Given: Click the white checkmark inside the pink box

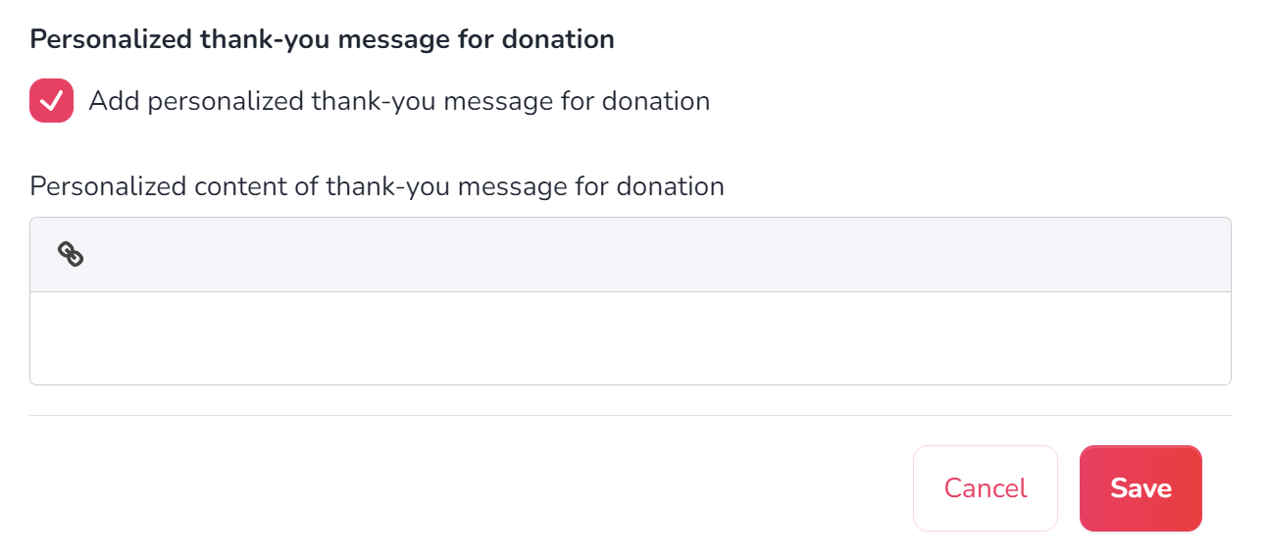Looking at the screenshot, I should tap(52, 101).
